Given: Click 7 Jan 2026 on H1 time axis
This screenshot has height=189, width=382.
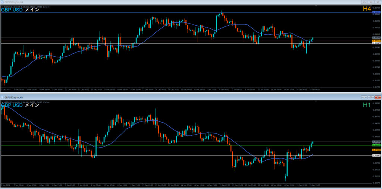Looking at the screenshot, I should click(6, 185).
